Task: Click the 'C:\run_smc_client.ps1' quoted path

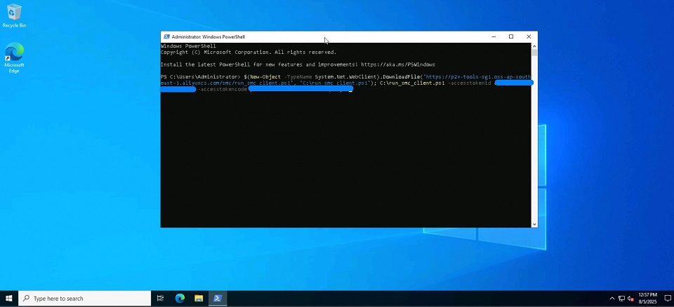Action: [334, 83]
